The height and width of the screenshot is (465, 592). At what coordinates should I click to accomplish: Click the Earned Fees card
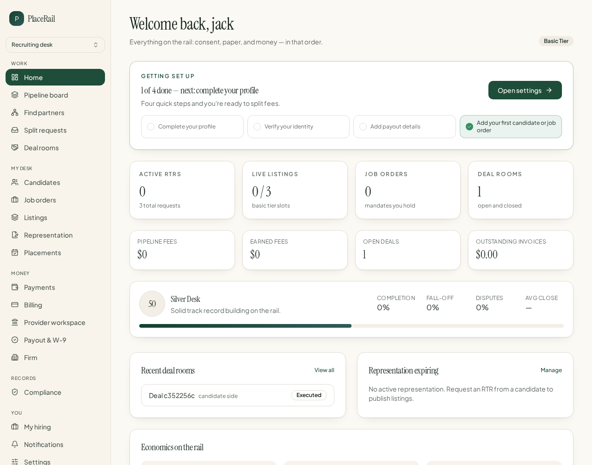295,250
